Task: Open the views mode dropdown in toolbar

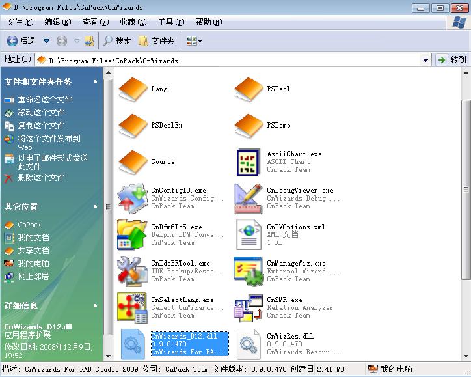Action: tap(195, 41)
